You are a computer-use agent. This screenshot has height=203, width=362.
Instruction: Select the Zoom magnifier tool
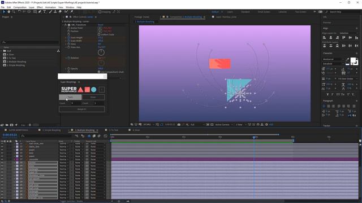[x=14, y=11]
